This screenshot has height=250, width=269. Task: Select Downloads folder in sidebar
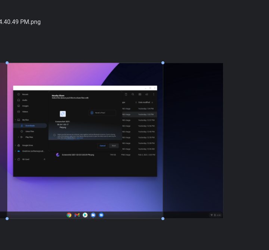[x=30, y=126]
